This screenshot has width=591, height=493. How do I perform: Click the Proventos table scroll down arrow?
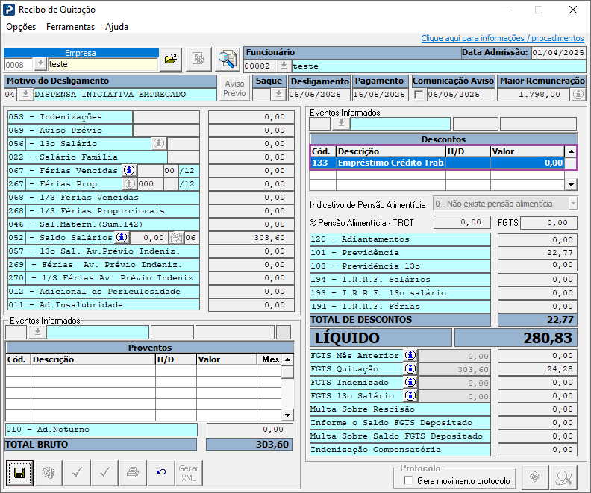click(x=287, y=415)
